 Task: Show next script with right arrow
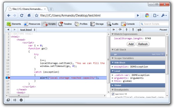click(14, 30)
